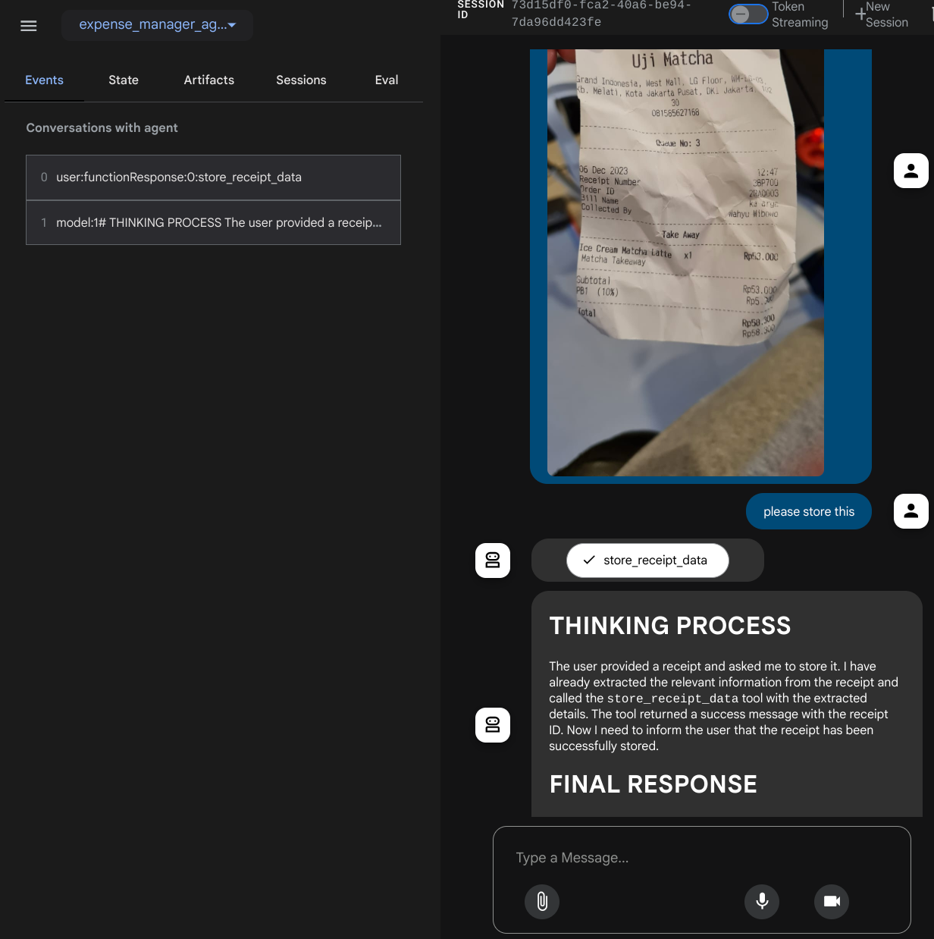The height and width of the screenshot is (939, 934).
Task: Select event 0 functionResponse store_receipt_data
Action: click(x=213, y=177)
